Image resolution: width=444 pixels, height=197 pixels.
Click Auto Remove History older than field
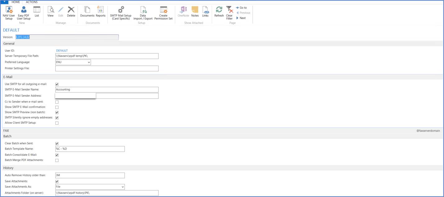[x=90, y=175]
